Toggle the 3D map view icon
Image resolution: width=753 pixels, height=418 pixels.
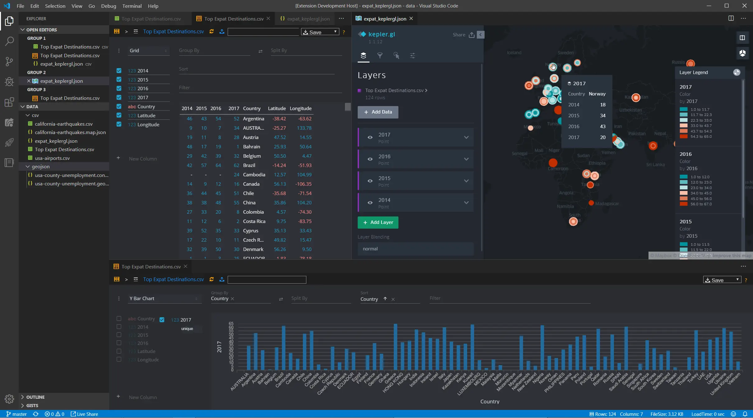[x=742, y=53]
